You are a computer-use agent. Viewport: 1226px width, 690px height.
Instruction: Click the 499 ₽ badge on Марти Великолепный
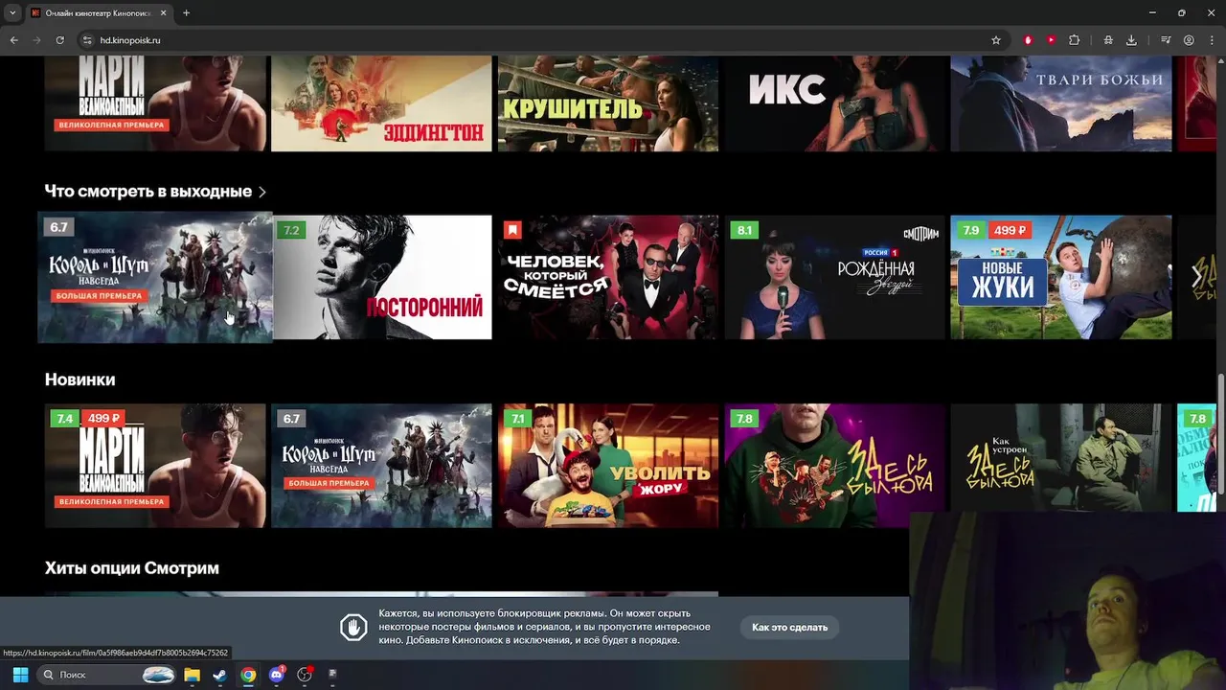[x=104, y=418]
